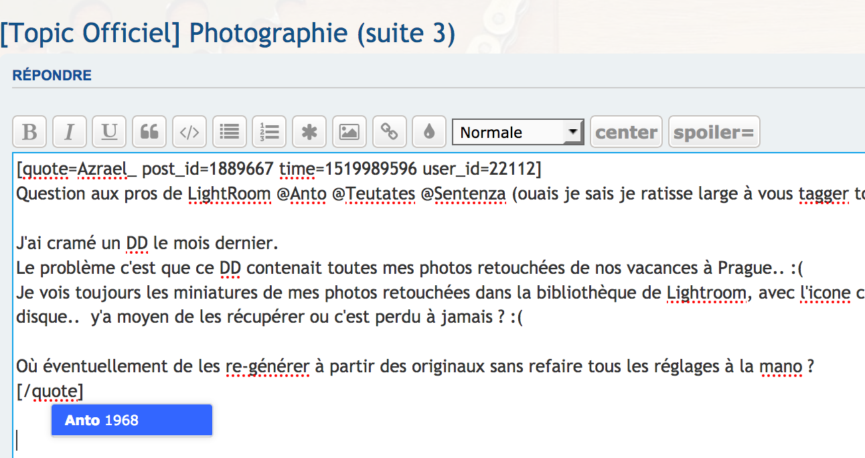Apply italic with the I button
865x458 pixels.
pyautogui.click(x=69, y=132)
